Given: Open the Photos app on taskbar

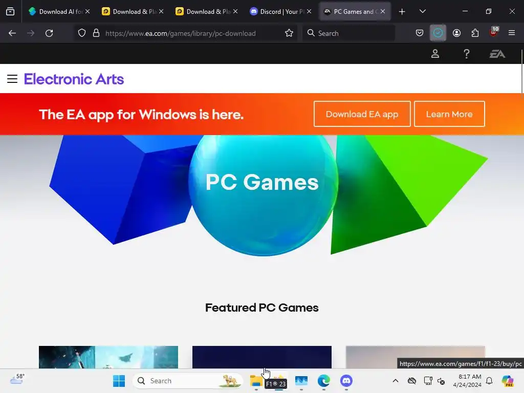Looking at the screenshot, I should [301, 381].
